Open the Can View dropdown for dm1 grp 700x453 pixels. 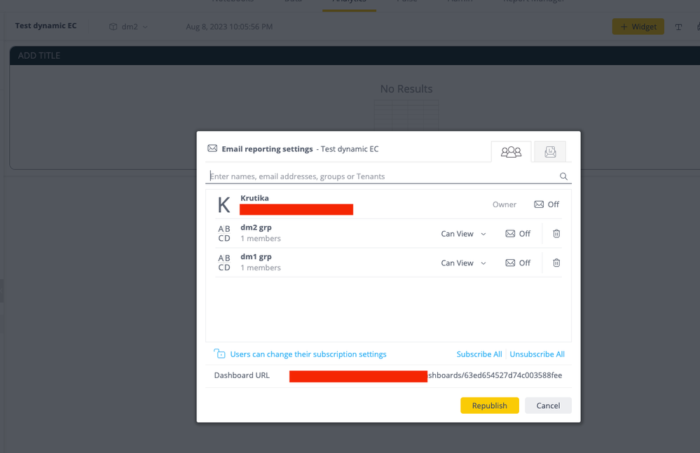tap(463, 263)
